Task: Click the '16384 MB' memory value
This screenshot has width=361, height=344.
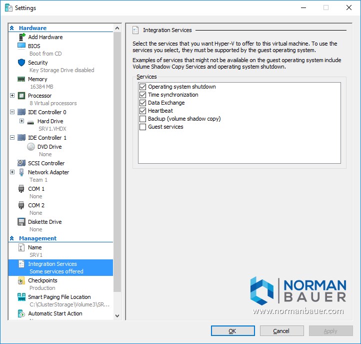Action: tap(41, 87)
